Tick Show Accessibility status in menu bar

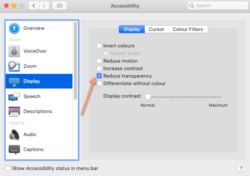8,169
